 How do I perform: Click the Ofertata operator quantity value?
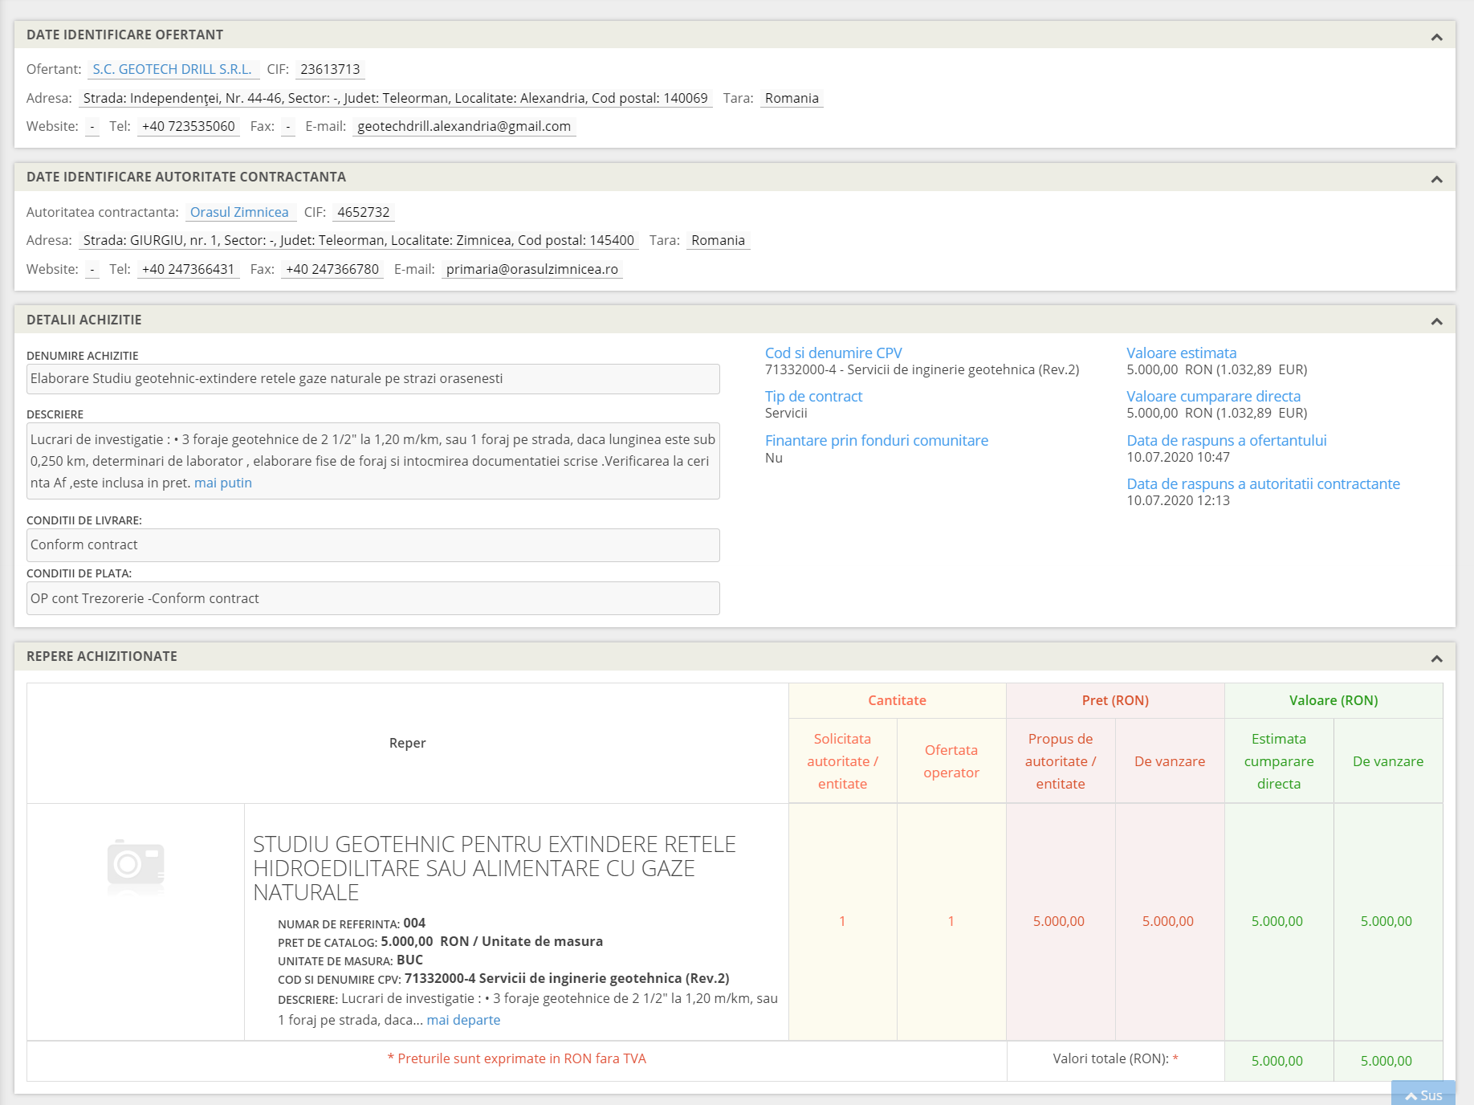click(x=951, y=921)
